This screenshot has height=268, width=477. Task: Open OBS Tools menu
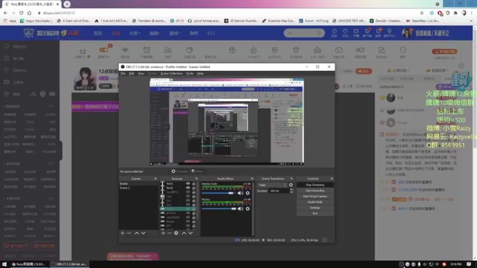point(190,73)
